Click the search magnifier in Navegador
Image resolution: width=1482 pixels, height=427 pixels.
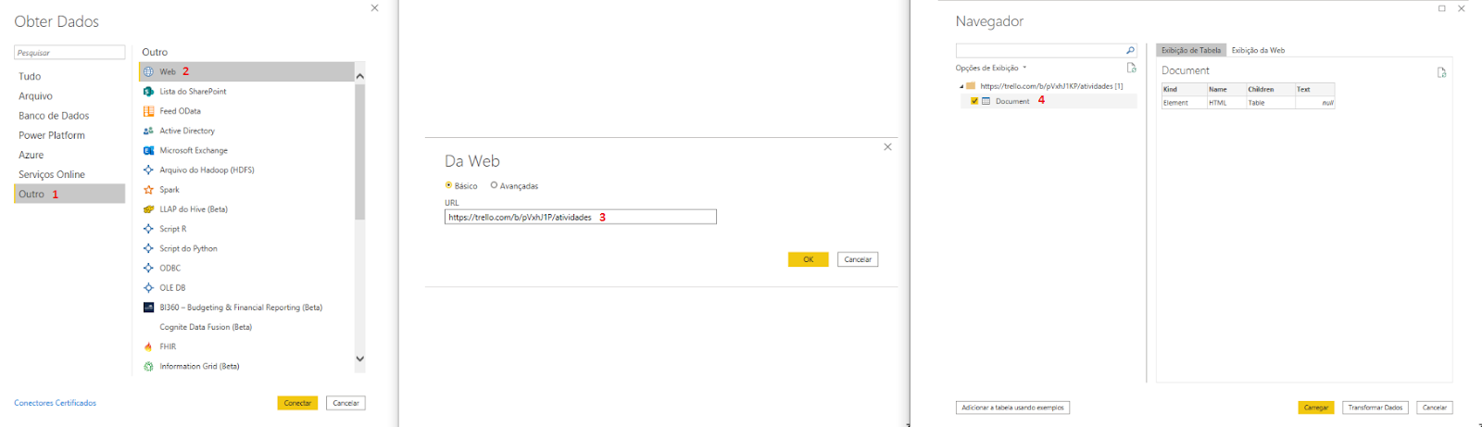1130,51
